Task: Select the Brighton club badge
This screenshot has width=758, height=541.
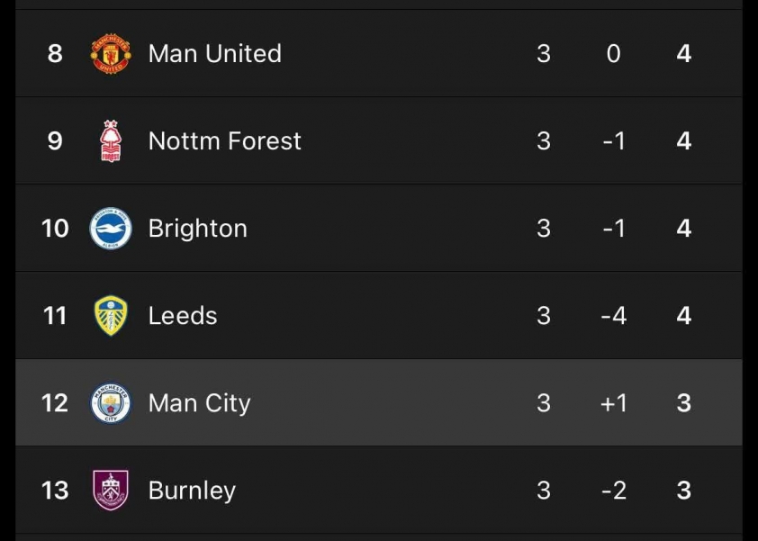Action: 111,229
